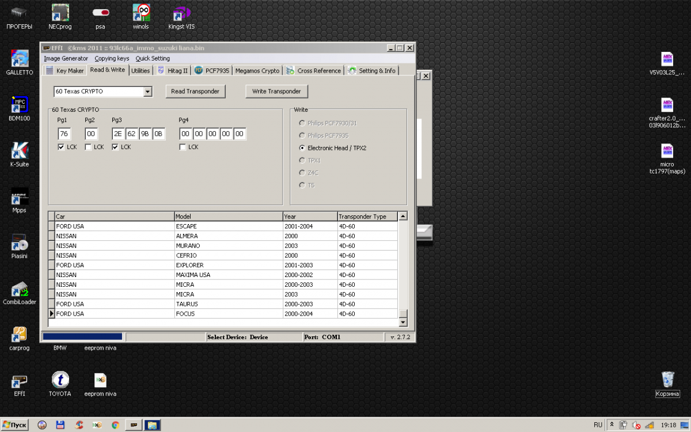Viewport: 691px width, 432px height.
Task: Enable the Pg2 LCK checkbox
Action: point(88,147)
